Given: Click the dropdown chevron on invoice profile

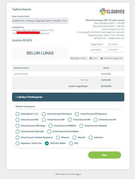Looking at the screenshot, I should click(x=67, y=21).
